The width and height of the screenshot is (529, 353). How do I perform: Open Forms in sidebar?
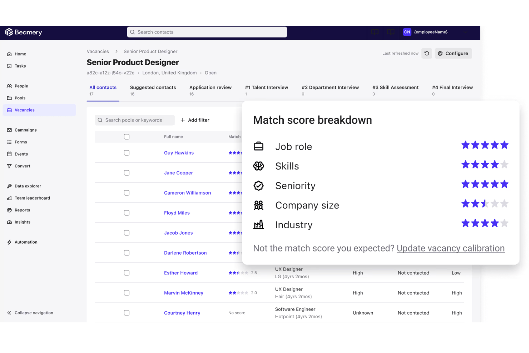17,142
